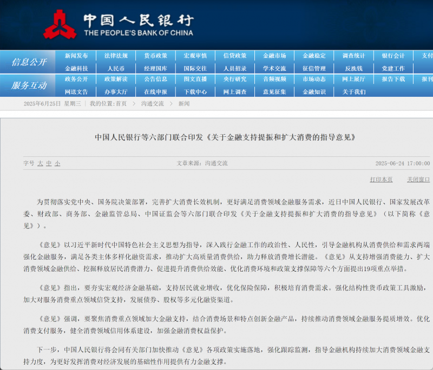Viewport: 433px width, 370px height.
Task: Go to 银行会计 section
Action: pyautogui.click(x=393, y=56)
